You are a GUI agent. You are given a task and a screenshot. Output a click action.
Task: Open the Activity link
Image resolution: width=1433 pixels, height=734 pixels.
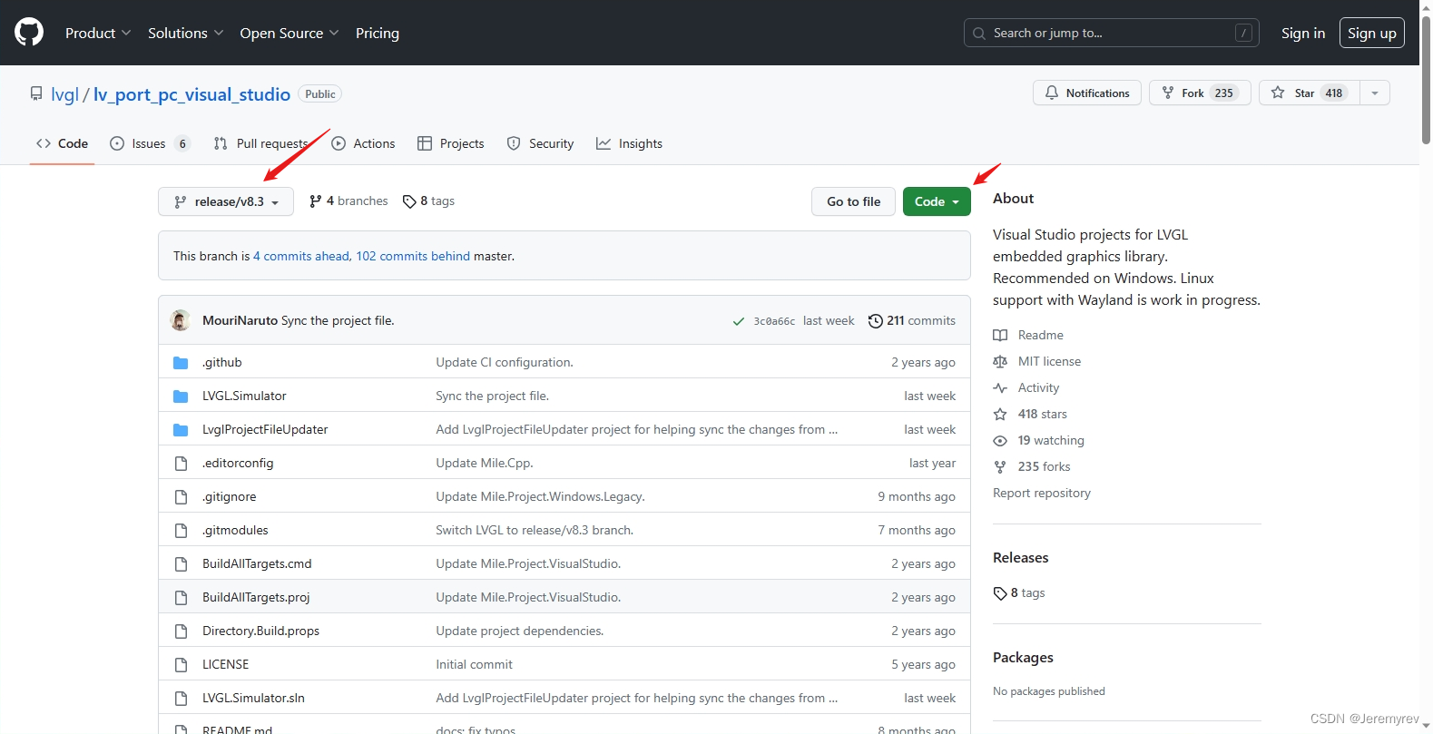point(1026,387)
